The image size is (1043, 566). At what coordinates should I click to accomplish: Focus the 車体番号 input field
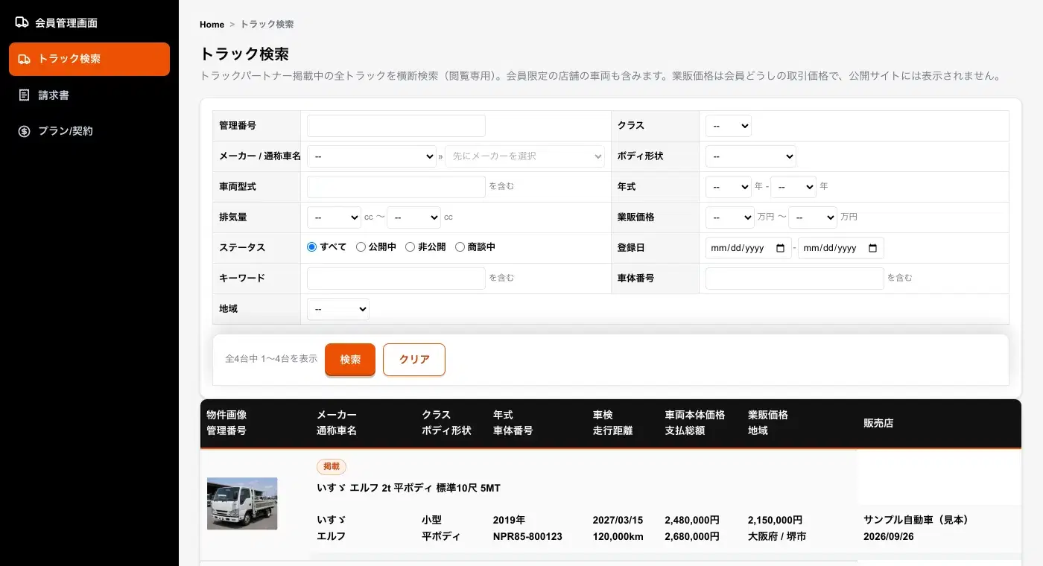(795, 278)
